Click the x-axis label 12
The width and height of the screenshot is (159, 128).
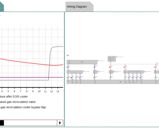pyautogui.click(x=51, y=91)
